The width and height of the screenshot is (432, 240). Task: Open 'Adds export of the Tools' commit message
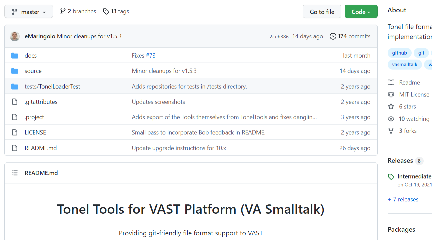pos(224,117)
